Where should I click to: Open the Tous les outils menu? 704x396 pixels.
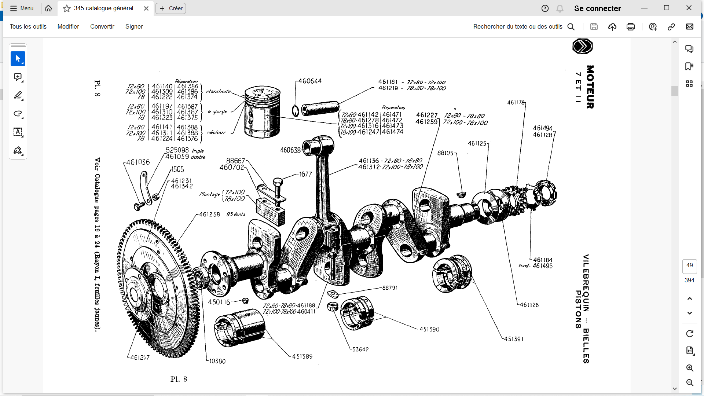click(x=28, y=27)
